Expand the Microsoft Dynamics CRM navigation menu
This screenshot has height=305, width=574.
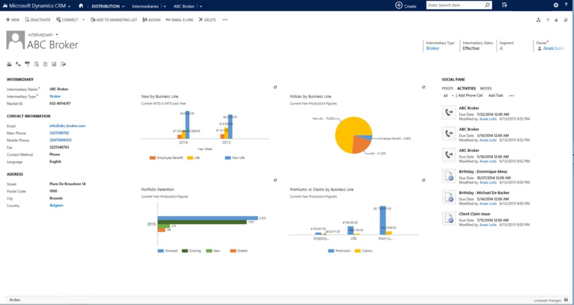coord(69,6)
